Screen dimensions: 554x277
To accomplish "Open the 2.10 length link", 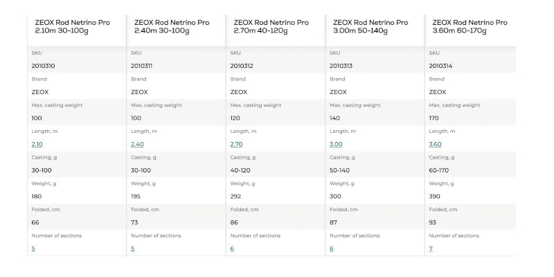I will [x=37, y=144].
